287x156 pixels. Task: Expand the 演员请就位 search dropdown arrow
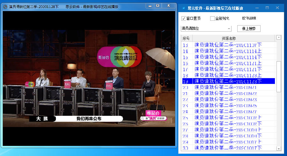[x=229, y=29]
